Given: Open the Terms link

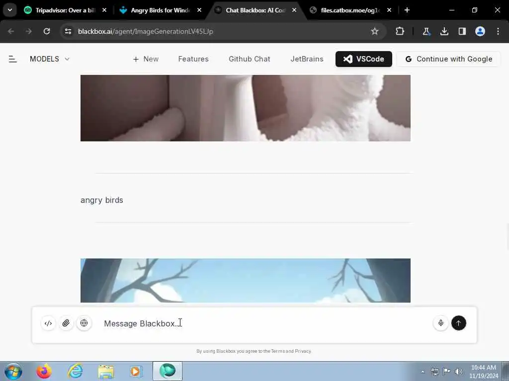Looking at the screenshot, I should 277,351.
